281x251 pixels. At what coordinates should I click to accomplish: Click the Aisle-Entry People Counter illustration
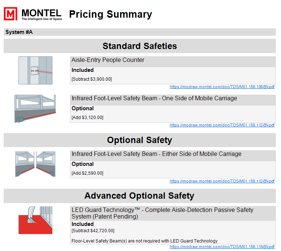[x=35, y=70]
